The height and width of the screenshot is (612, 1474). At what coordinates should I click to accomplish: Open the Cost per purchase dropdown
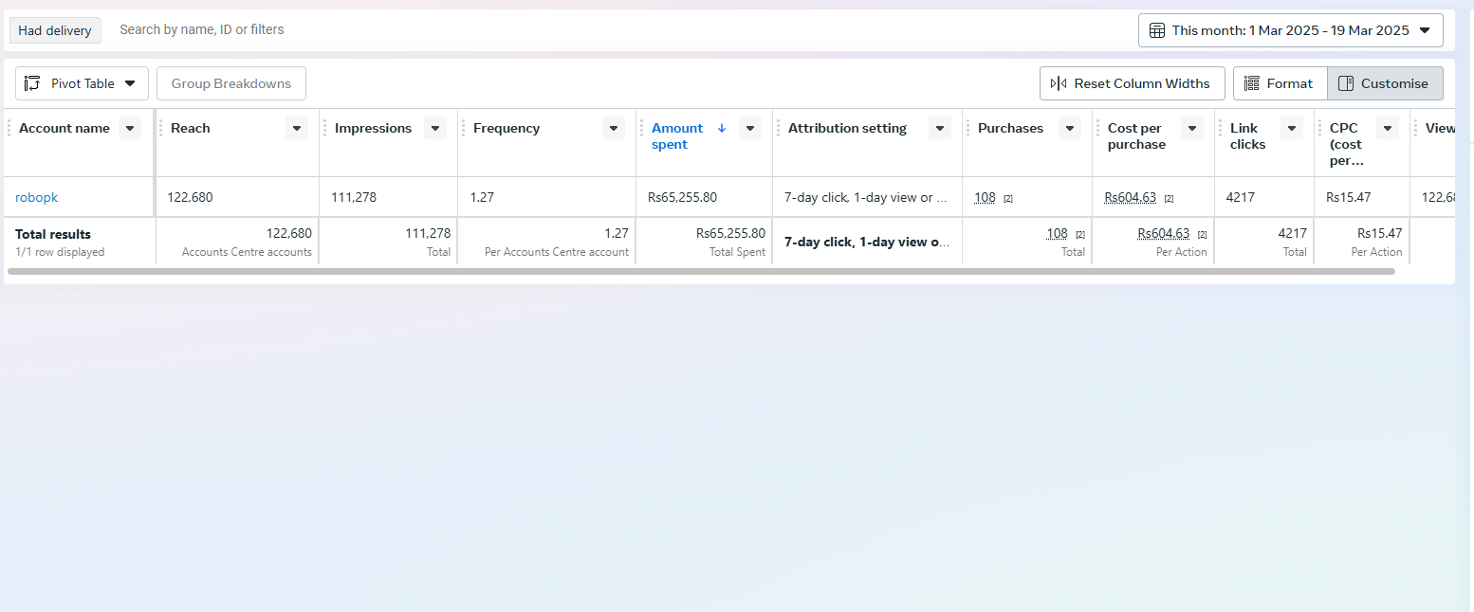pos(1192,128)
